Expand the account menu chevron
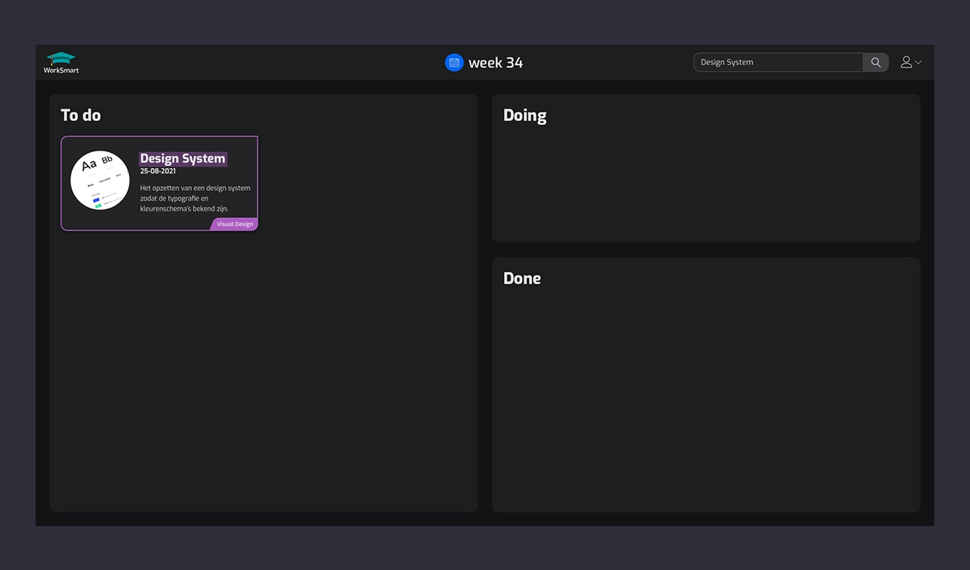 pyautogui.click(x=918, y=63)
